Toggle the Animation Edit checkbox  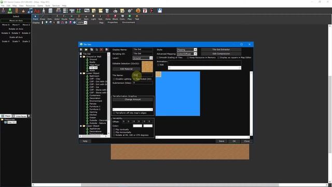click(x=158, y=65)
